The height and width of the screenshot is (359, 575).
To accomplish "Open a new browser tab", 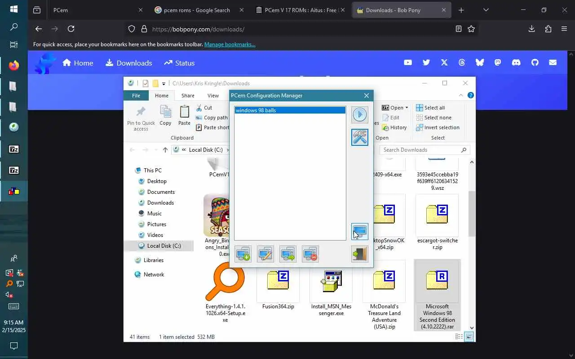I will 461,10.
